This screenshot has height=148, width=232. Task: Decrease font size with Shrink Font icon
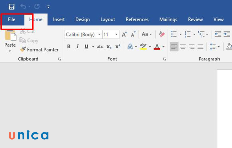click(x=133, y=34)
